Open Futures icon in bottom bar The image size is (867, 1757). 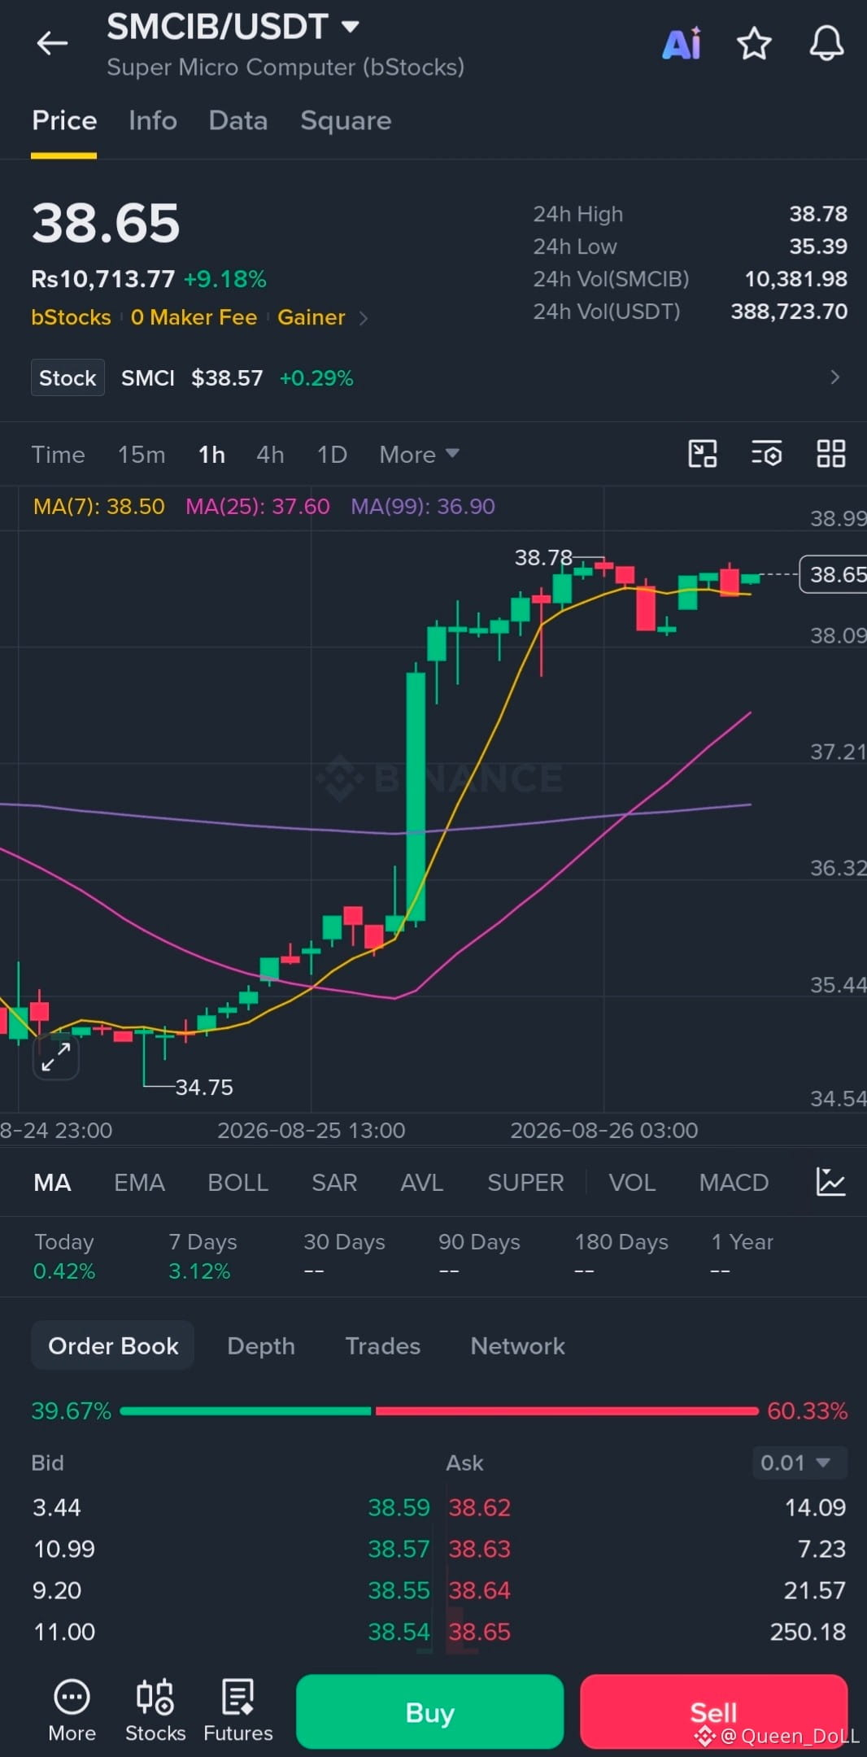point(238,1711)
